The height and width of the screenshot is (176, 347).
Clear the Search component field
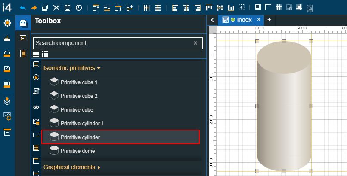click(x=195, y=43)
